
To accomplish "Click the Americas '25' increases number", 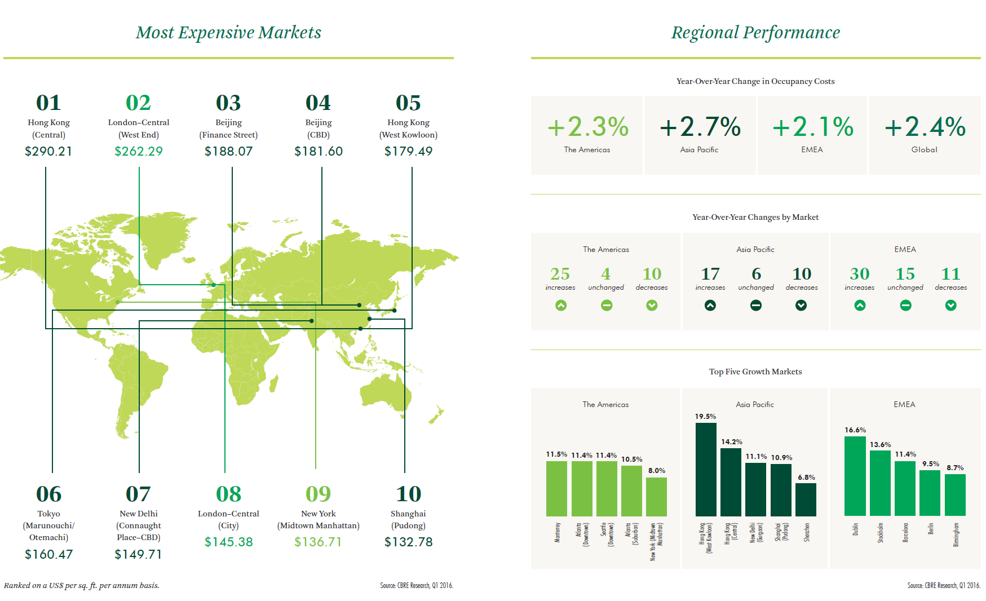I will pos(560,274).
